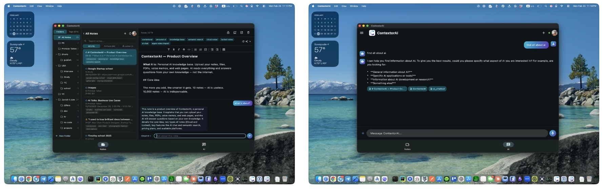The height and width of the screenshot is (189, 602).
Task: Collapse the USA folder in the sidebar
Action: [x=57, y=66]
